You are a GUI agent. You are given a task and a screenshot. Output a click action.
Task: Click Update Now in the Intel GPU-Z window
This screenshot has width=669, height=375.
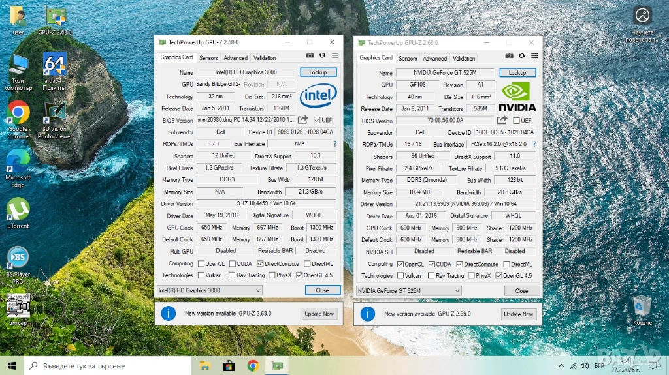point(319,314)
